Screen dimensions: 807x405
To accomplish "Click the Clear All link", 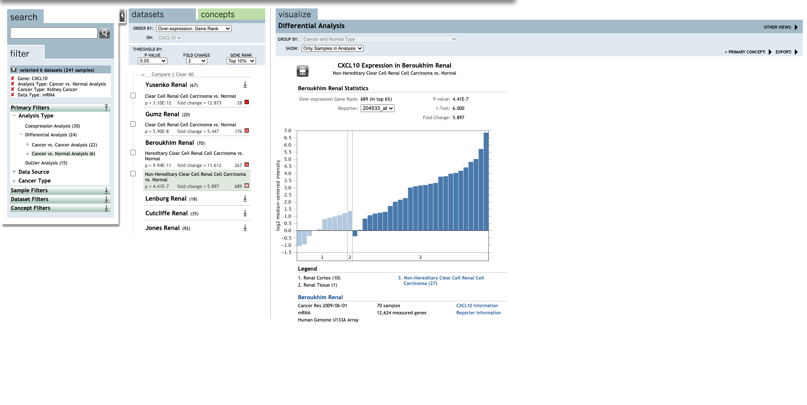I will click(185, 74).
